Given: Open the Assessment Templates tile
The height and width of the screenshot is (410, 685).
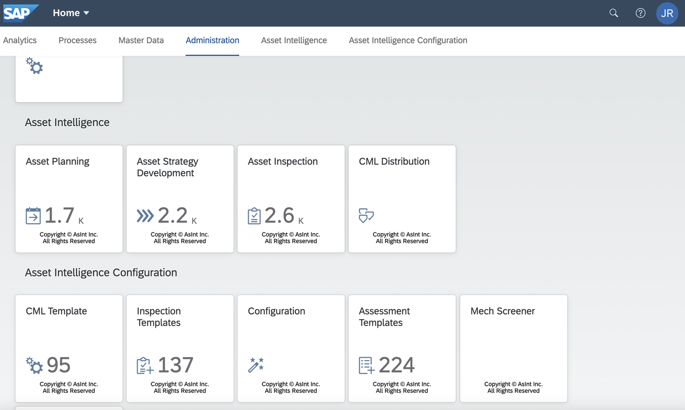Looking at the screenshot, I should click(402, 348).
